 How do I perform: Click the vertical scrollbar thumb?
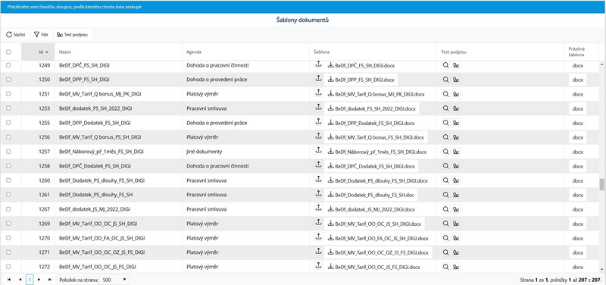click(x=601, y=184)
